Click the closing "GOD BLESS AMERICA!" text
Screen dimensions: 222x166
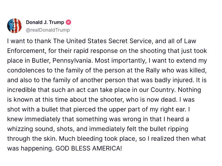tap(89, 148)
